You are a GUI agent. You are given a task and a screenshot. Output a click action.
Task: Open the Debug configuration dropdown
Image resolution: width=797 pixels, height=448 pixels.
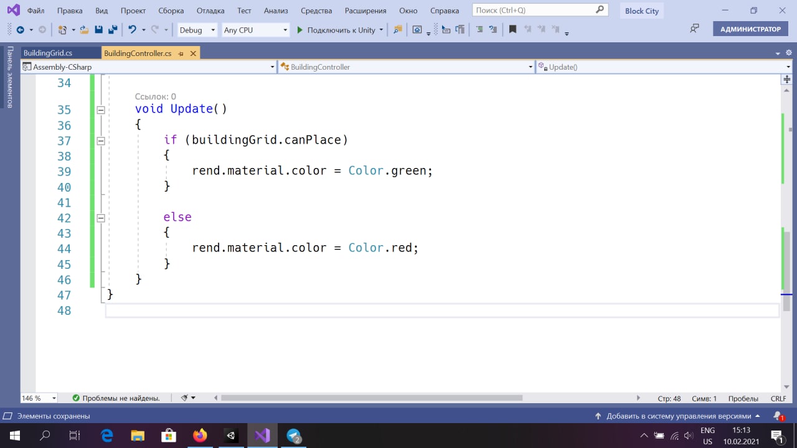[197, 30]
